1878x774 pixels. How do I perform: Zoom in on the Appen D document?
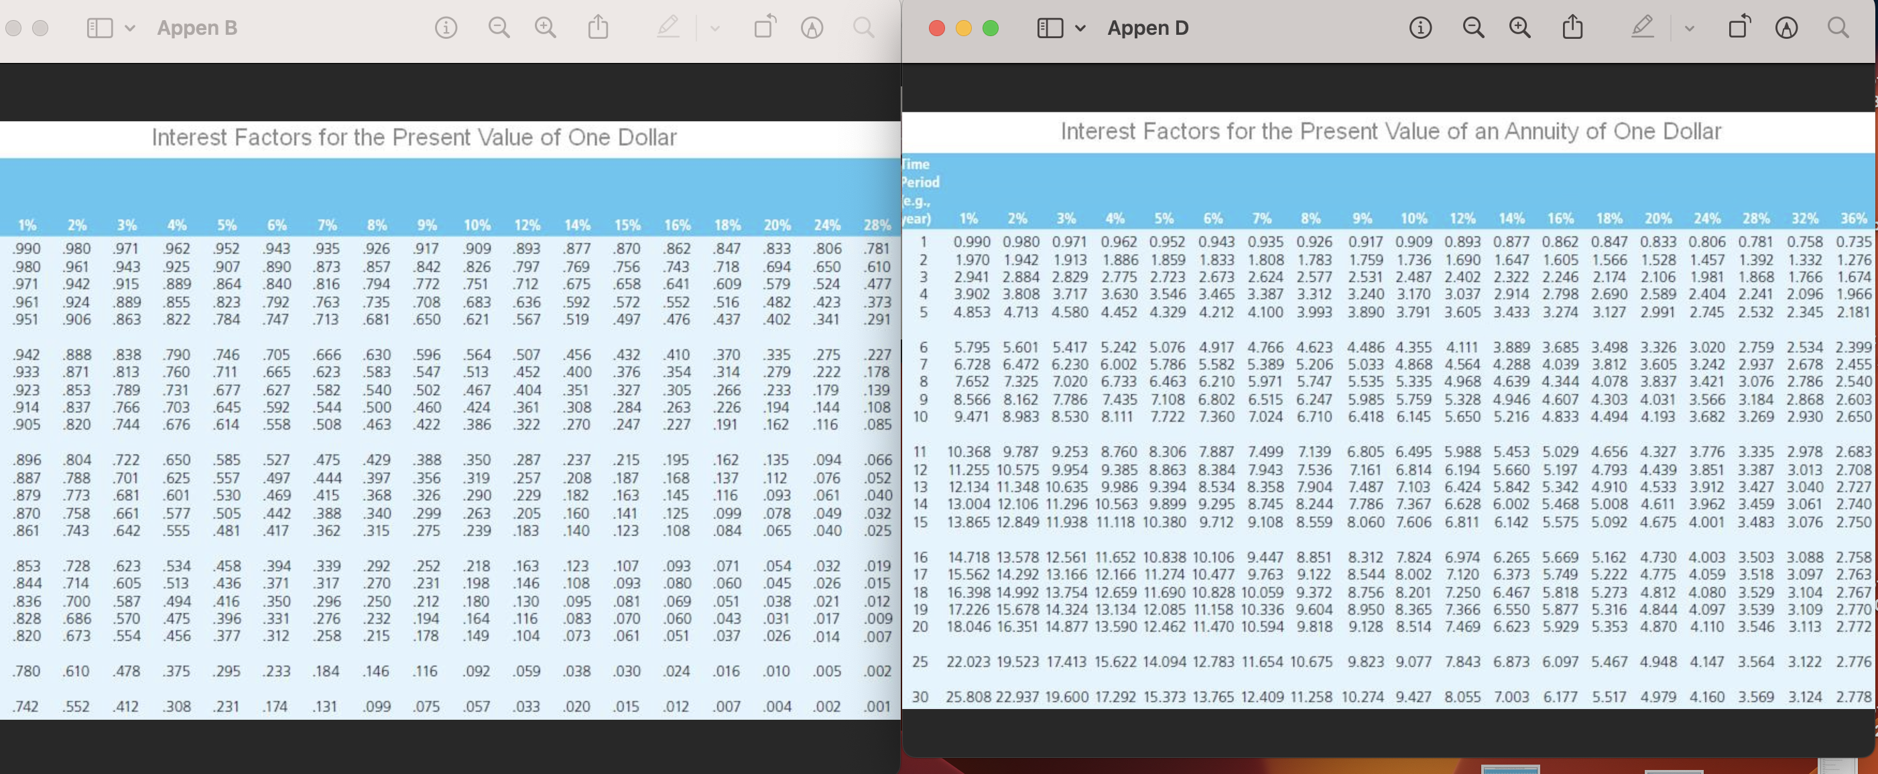coord(1519,27)
